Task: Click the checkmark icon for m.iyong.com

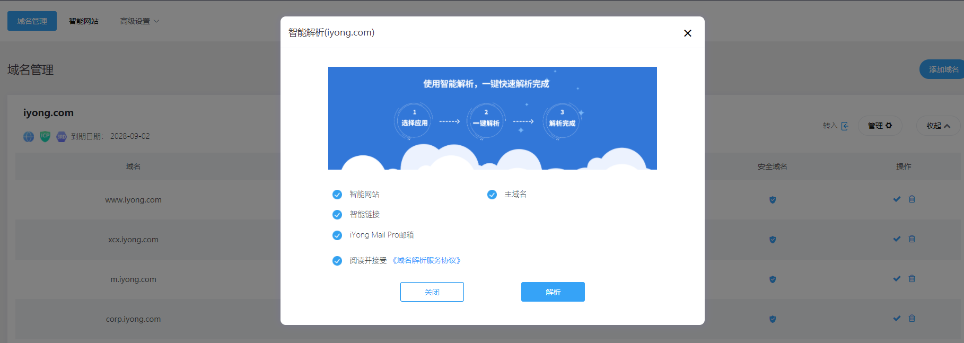Action: click(897, 279)
